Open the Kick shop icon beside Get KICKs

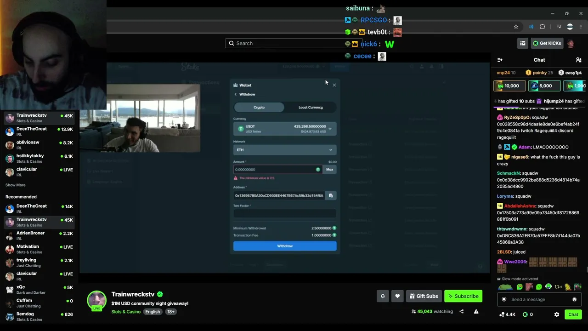coord(523,43)
